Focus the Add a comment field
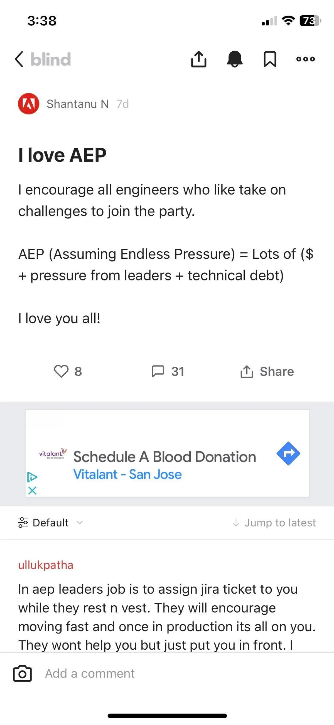334x725 pixels. tap(168, 673)
